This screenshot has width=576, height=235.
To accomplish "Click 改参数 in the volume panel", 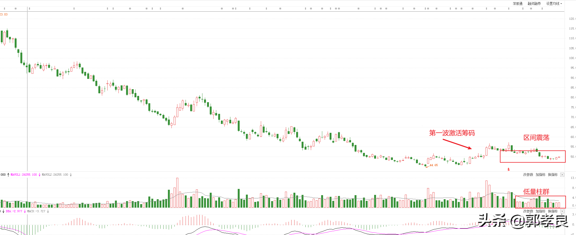I will click(528, 175).
